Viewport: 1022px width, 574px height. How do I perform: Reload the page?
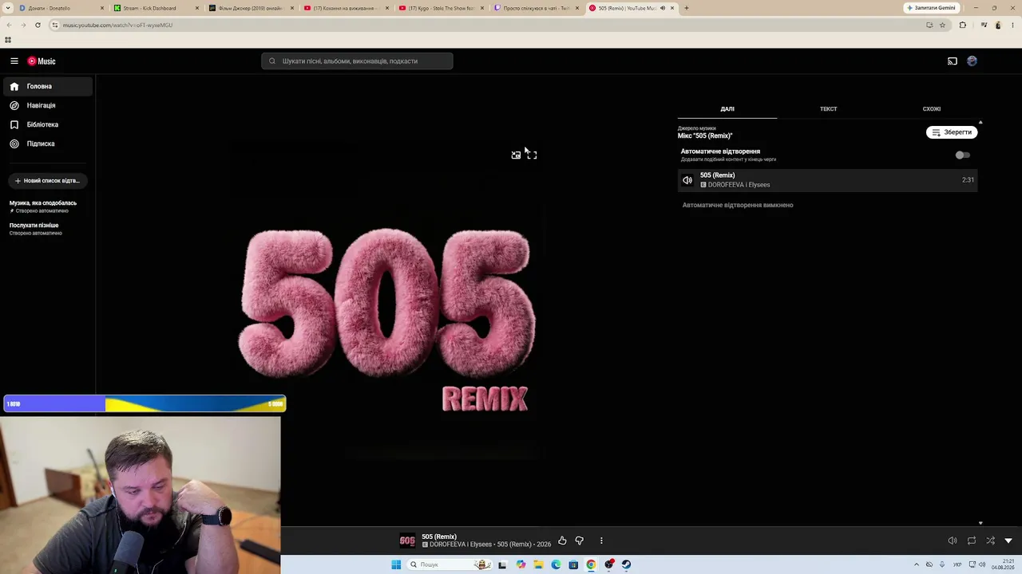tap(38, 25)
